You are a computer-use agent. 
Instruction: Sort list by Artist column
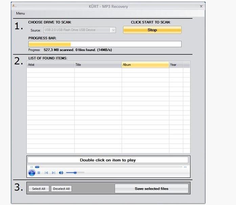pos(50,65)
